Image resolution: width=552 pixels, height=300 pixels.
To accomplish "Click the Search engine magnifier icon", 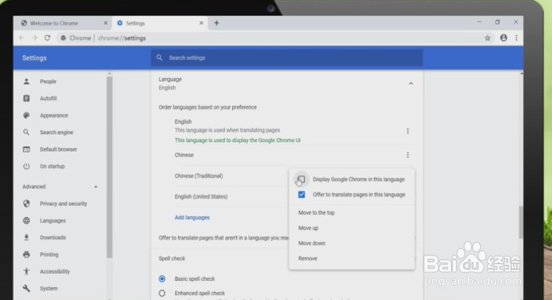I will (x=26, y=132).
